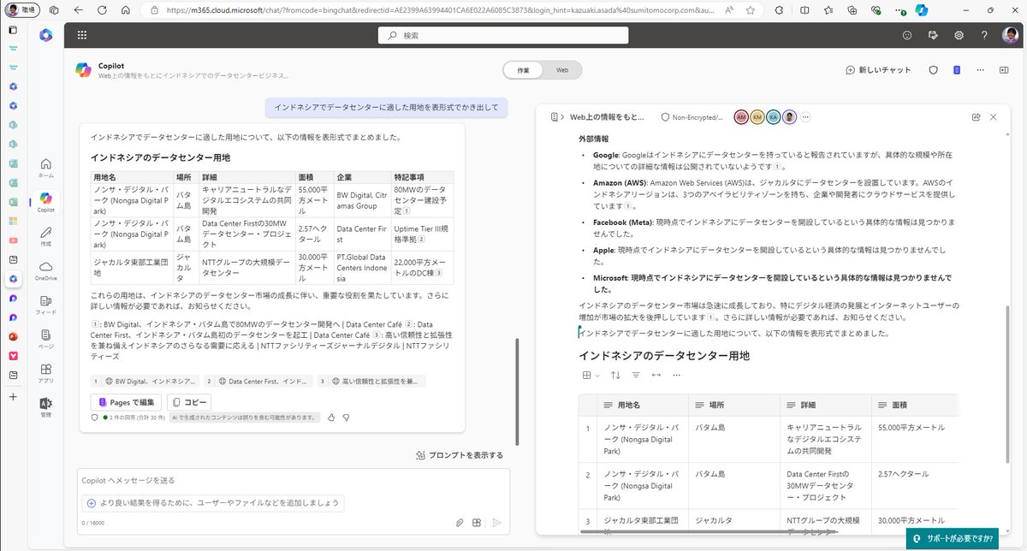
Task: Show more collaborators with the ellipsis bubble
Action: coord(805,116)
